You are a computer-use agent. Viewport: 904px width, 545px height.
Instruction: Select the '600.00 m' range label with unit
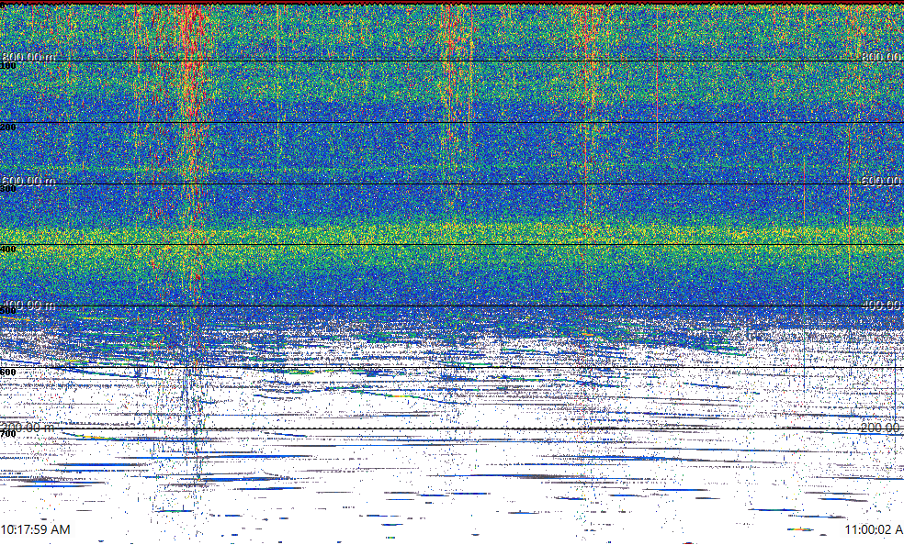(x=28, y=181)
